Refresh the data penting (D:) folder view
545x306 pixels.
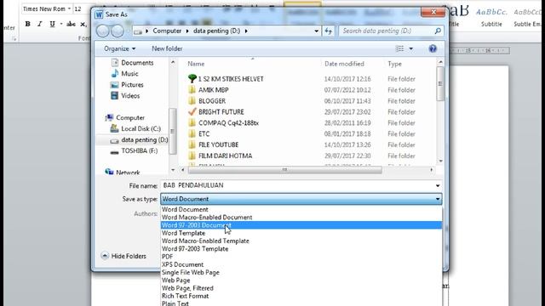tap(329, 31)
